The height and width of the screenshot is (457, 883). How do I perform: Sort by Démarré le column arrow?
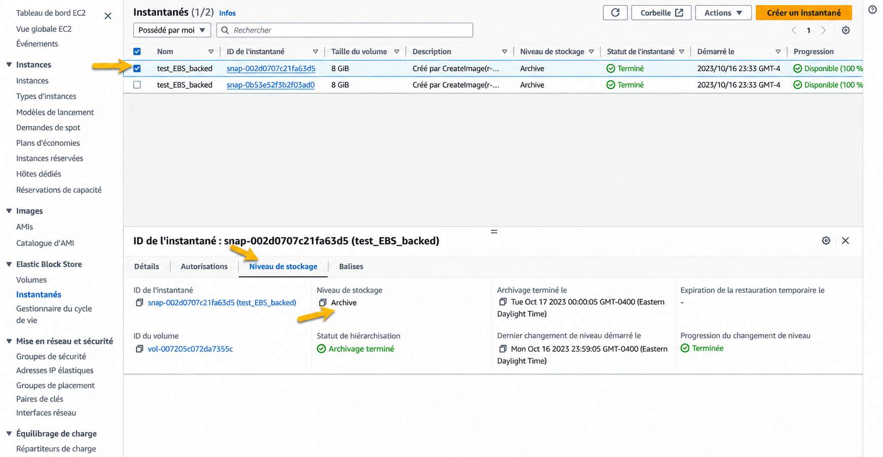(x=778, y=52)
